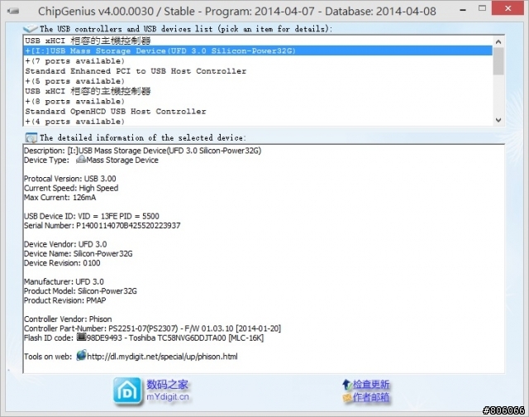The width and height of the screenshot is (529, 417).
Task: Select the first USB xHCI controller row
Action: [x=258, y=41]
